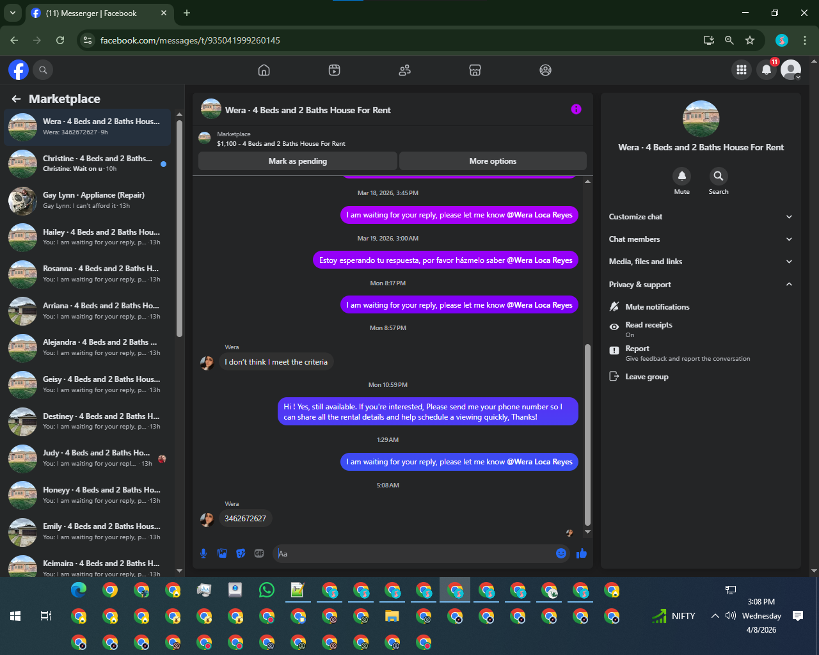Screen dimensions: 819x655
Task: Click the scroll-down arrow of message thread
Action: [x=587, y=532]
